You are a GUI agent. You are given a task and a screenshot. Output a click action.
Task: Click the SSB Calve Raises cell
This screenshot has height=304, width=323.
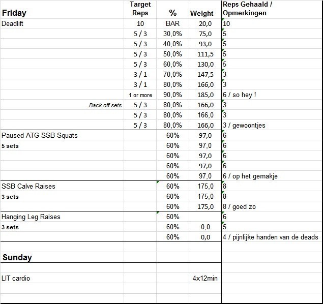28,187
